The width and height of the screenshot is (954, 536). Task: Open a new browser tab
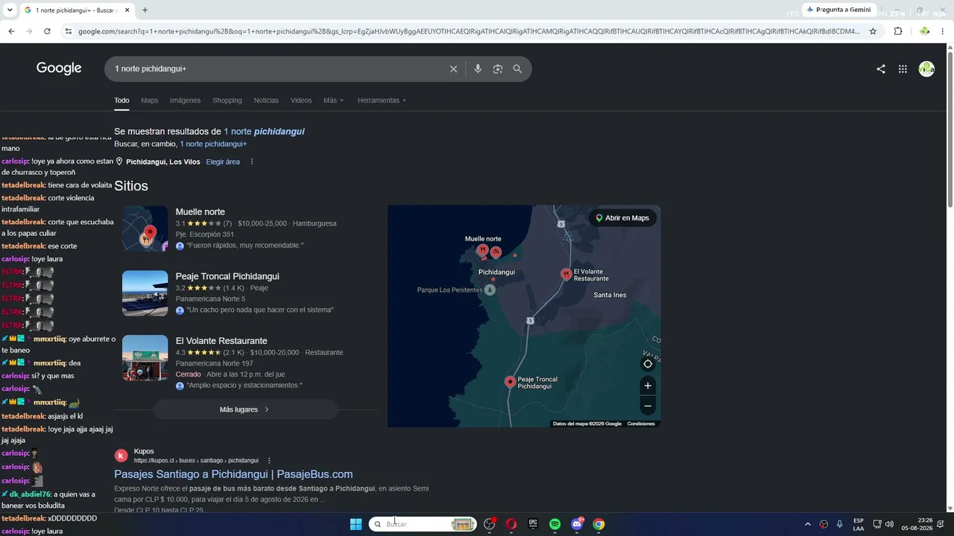coord(145,10)
